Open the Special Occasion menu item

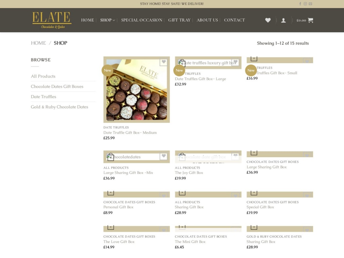pyautogui.click(x=141, y=20)
